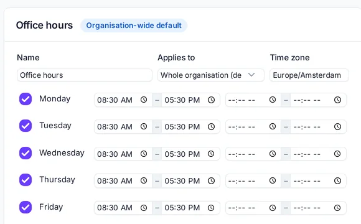Edit Friday start time 08:30 AM
Screen dimensions: 361x224
(x=123, y=208)
